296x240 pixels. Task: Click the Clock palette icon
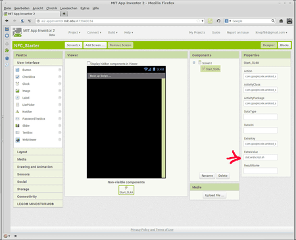(x=18, y=84)
